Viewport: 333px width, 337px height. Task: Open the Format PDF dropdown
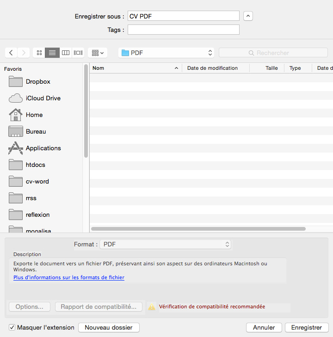pyautogui.click(x=165, y=245)
